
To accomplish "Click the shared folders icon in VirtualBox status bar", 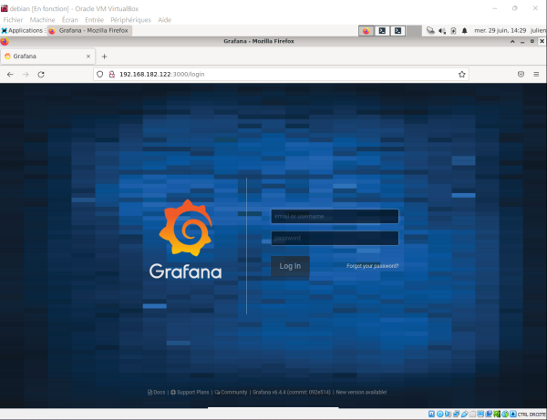I will tap(472, 414).
